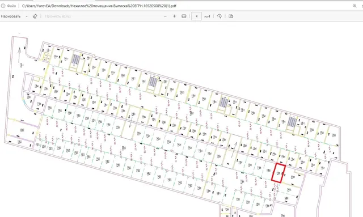Click the downward arrow in the plan's center
363x217 pixels.
tap(131, 122)
